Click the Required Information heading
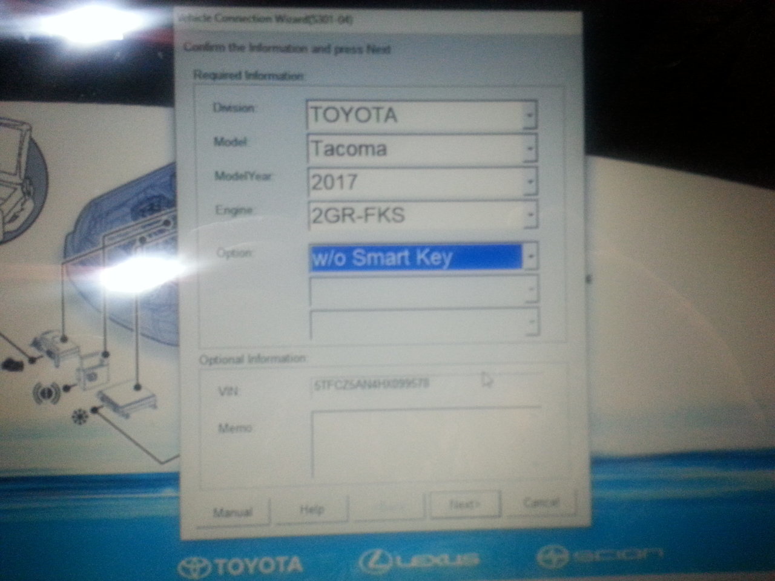Image resolution: width=775 pixels, height=581 pixels. (x=248, y=76)
